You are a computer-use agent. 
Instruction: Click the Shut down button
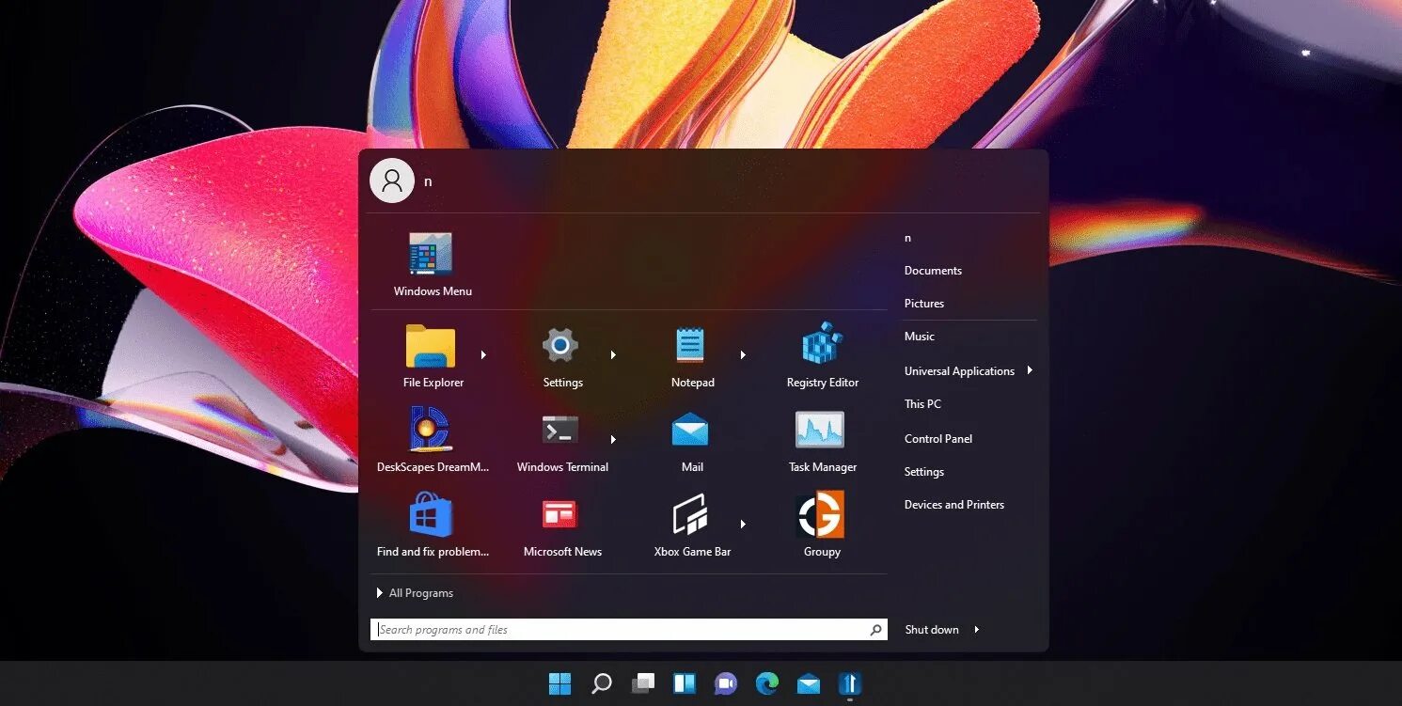(x=931, y=630)
